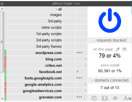This screenshot has height=102, width=132.
Task: Click the gravatar.com domain name
Action: 50,97
